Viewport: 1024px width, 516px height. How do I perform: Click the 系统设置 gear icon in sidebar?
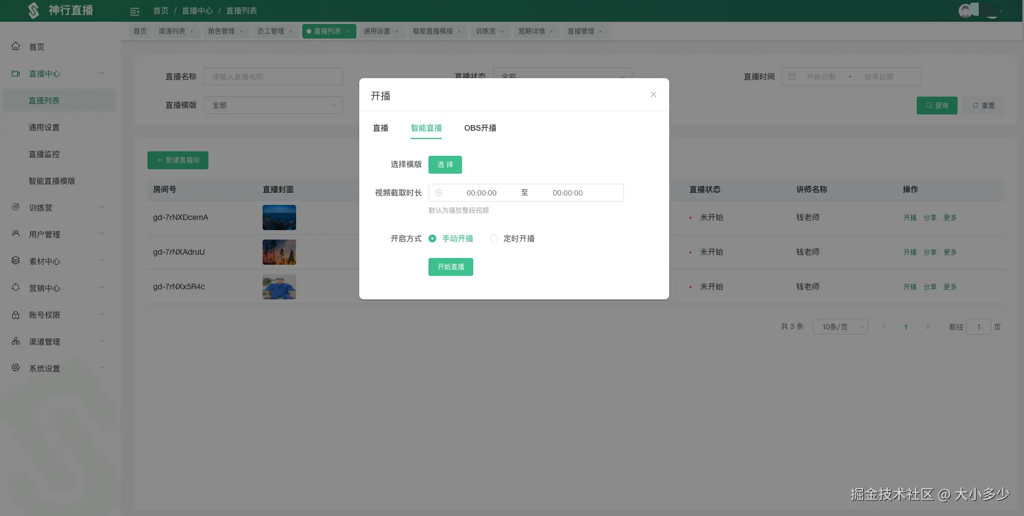[16, 368]
